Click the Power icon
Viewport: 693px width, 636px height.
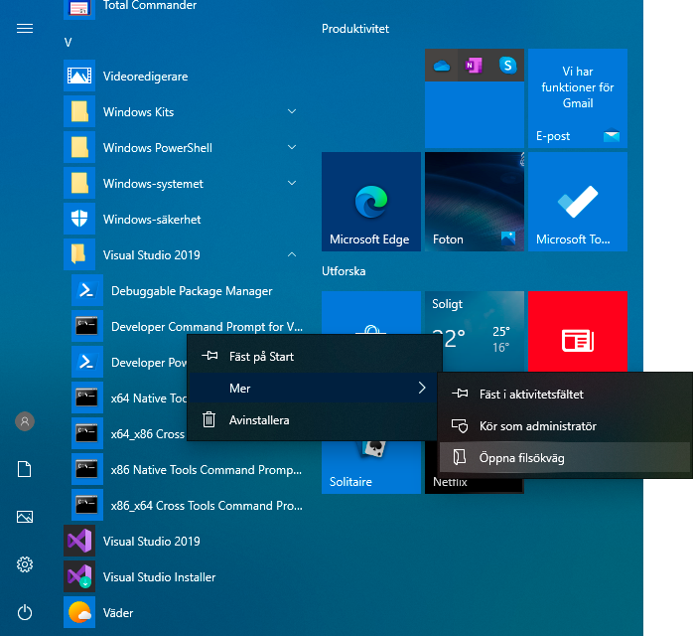tap(25, 612)
